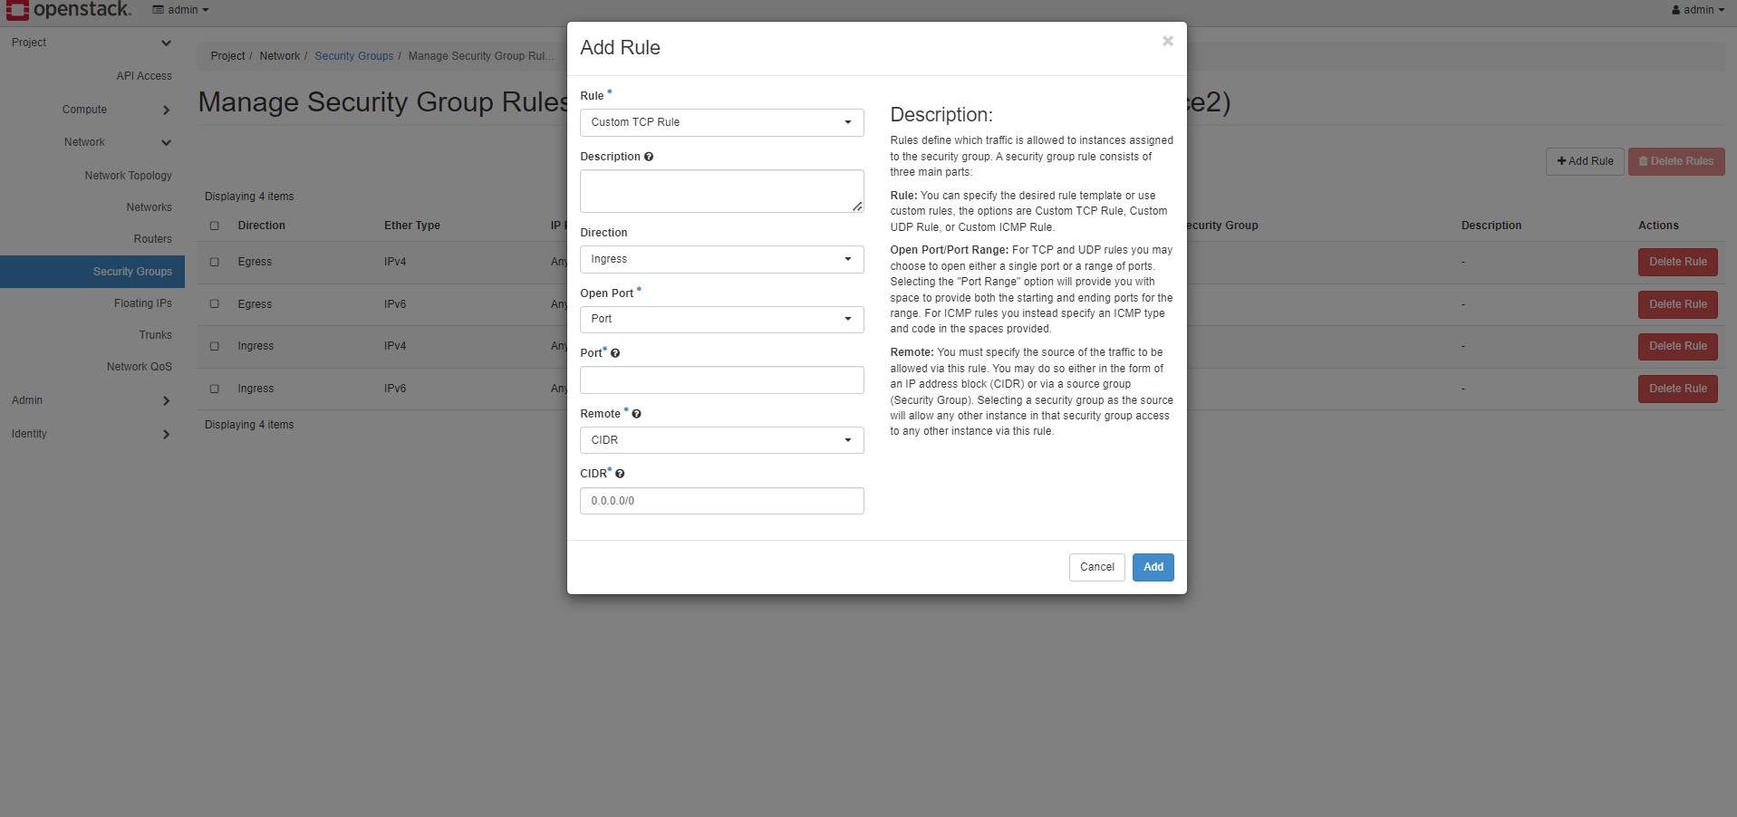Open the Direction dropdown set to Ingress
Screen dimensions: 1737x817
click(721, 259)
